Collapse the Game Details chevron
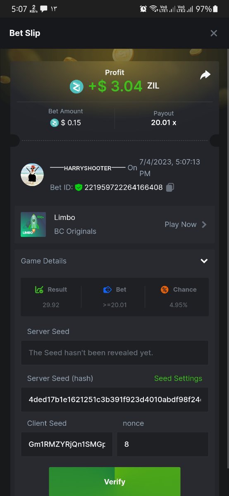This screenshot has width=229, height=496. pos(204,261)
